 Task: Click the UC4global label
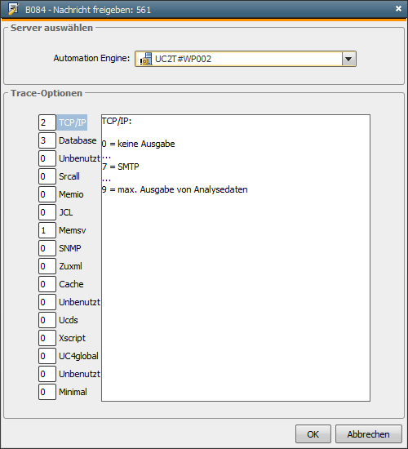[78, 356]
